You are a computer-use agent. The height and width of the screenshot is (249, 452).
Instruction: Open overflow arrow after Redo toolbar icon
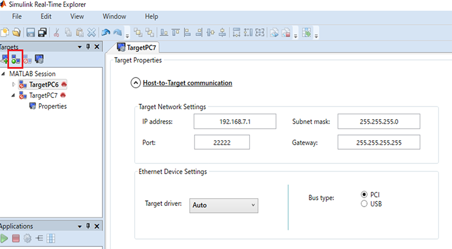coord(127,36)
